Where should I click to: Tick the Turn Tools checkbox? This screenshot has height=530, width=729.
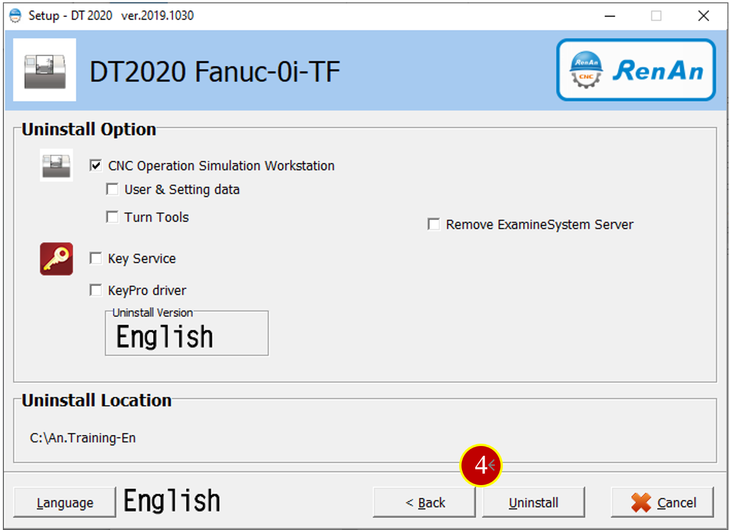(x=112, y=217)
